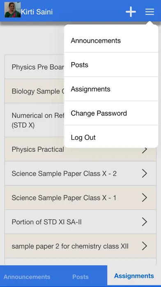
Task: Open the Physics Pre Board assignment
Action: pos(34,67)
